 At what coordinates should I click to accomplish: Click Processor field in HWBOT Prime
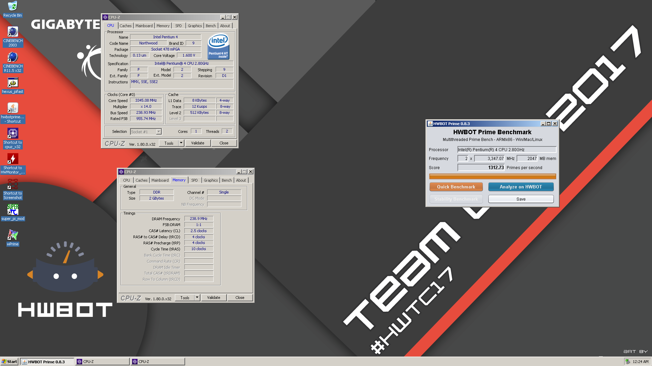[x=507, y=149]
